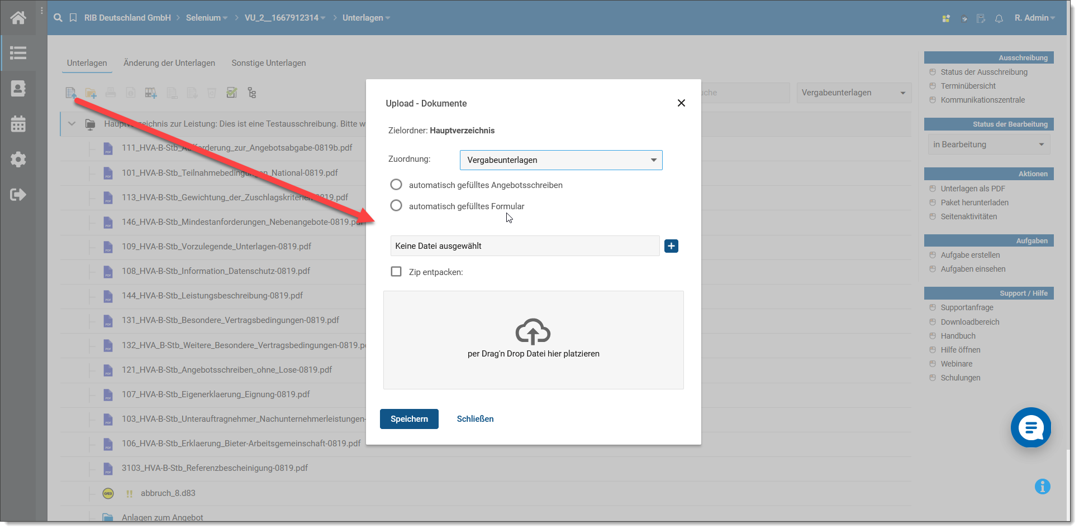
Task: Click the drag and drop upload area
Action: [x=534, y=340]
